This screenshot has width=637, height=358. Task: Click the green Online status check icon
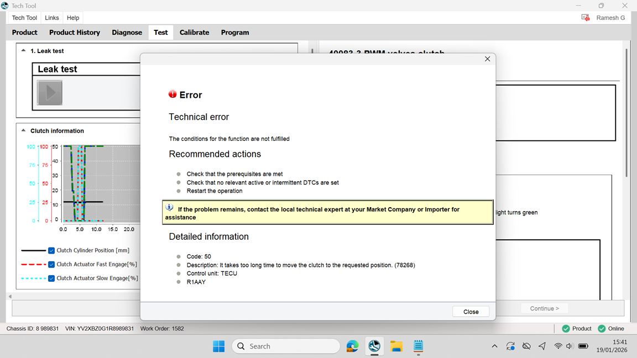click(602, 328)
